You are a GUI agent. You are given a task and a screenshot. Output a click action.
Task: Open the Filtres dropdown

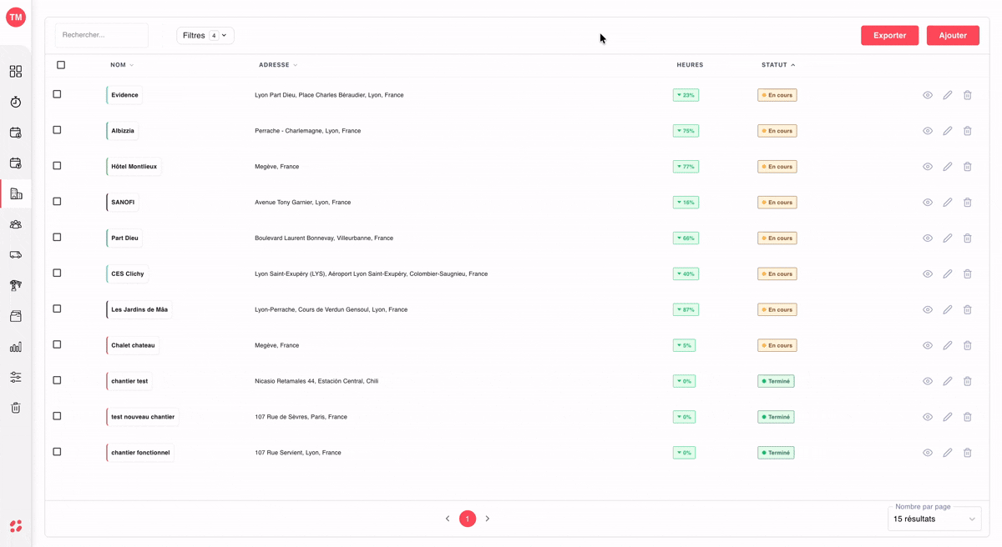(x=205, y=36)
